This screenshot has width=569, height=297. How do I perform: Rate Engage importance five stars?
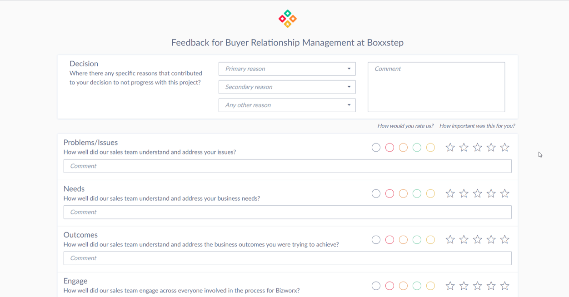(504, 286)
